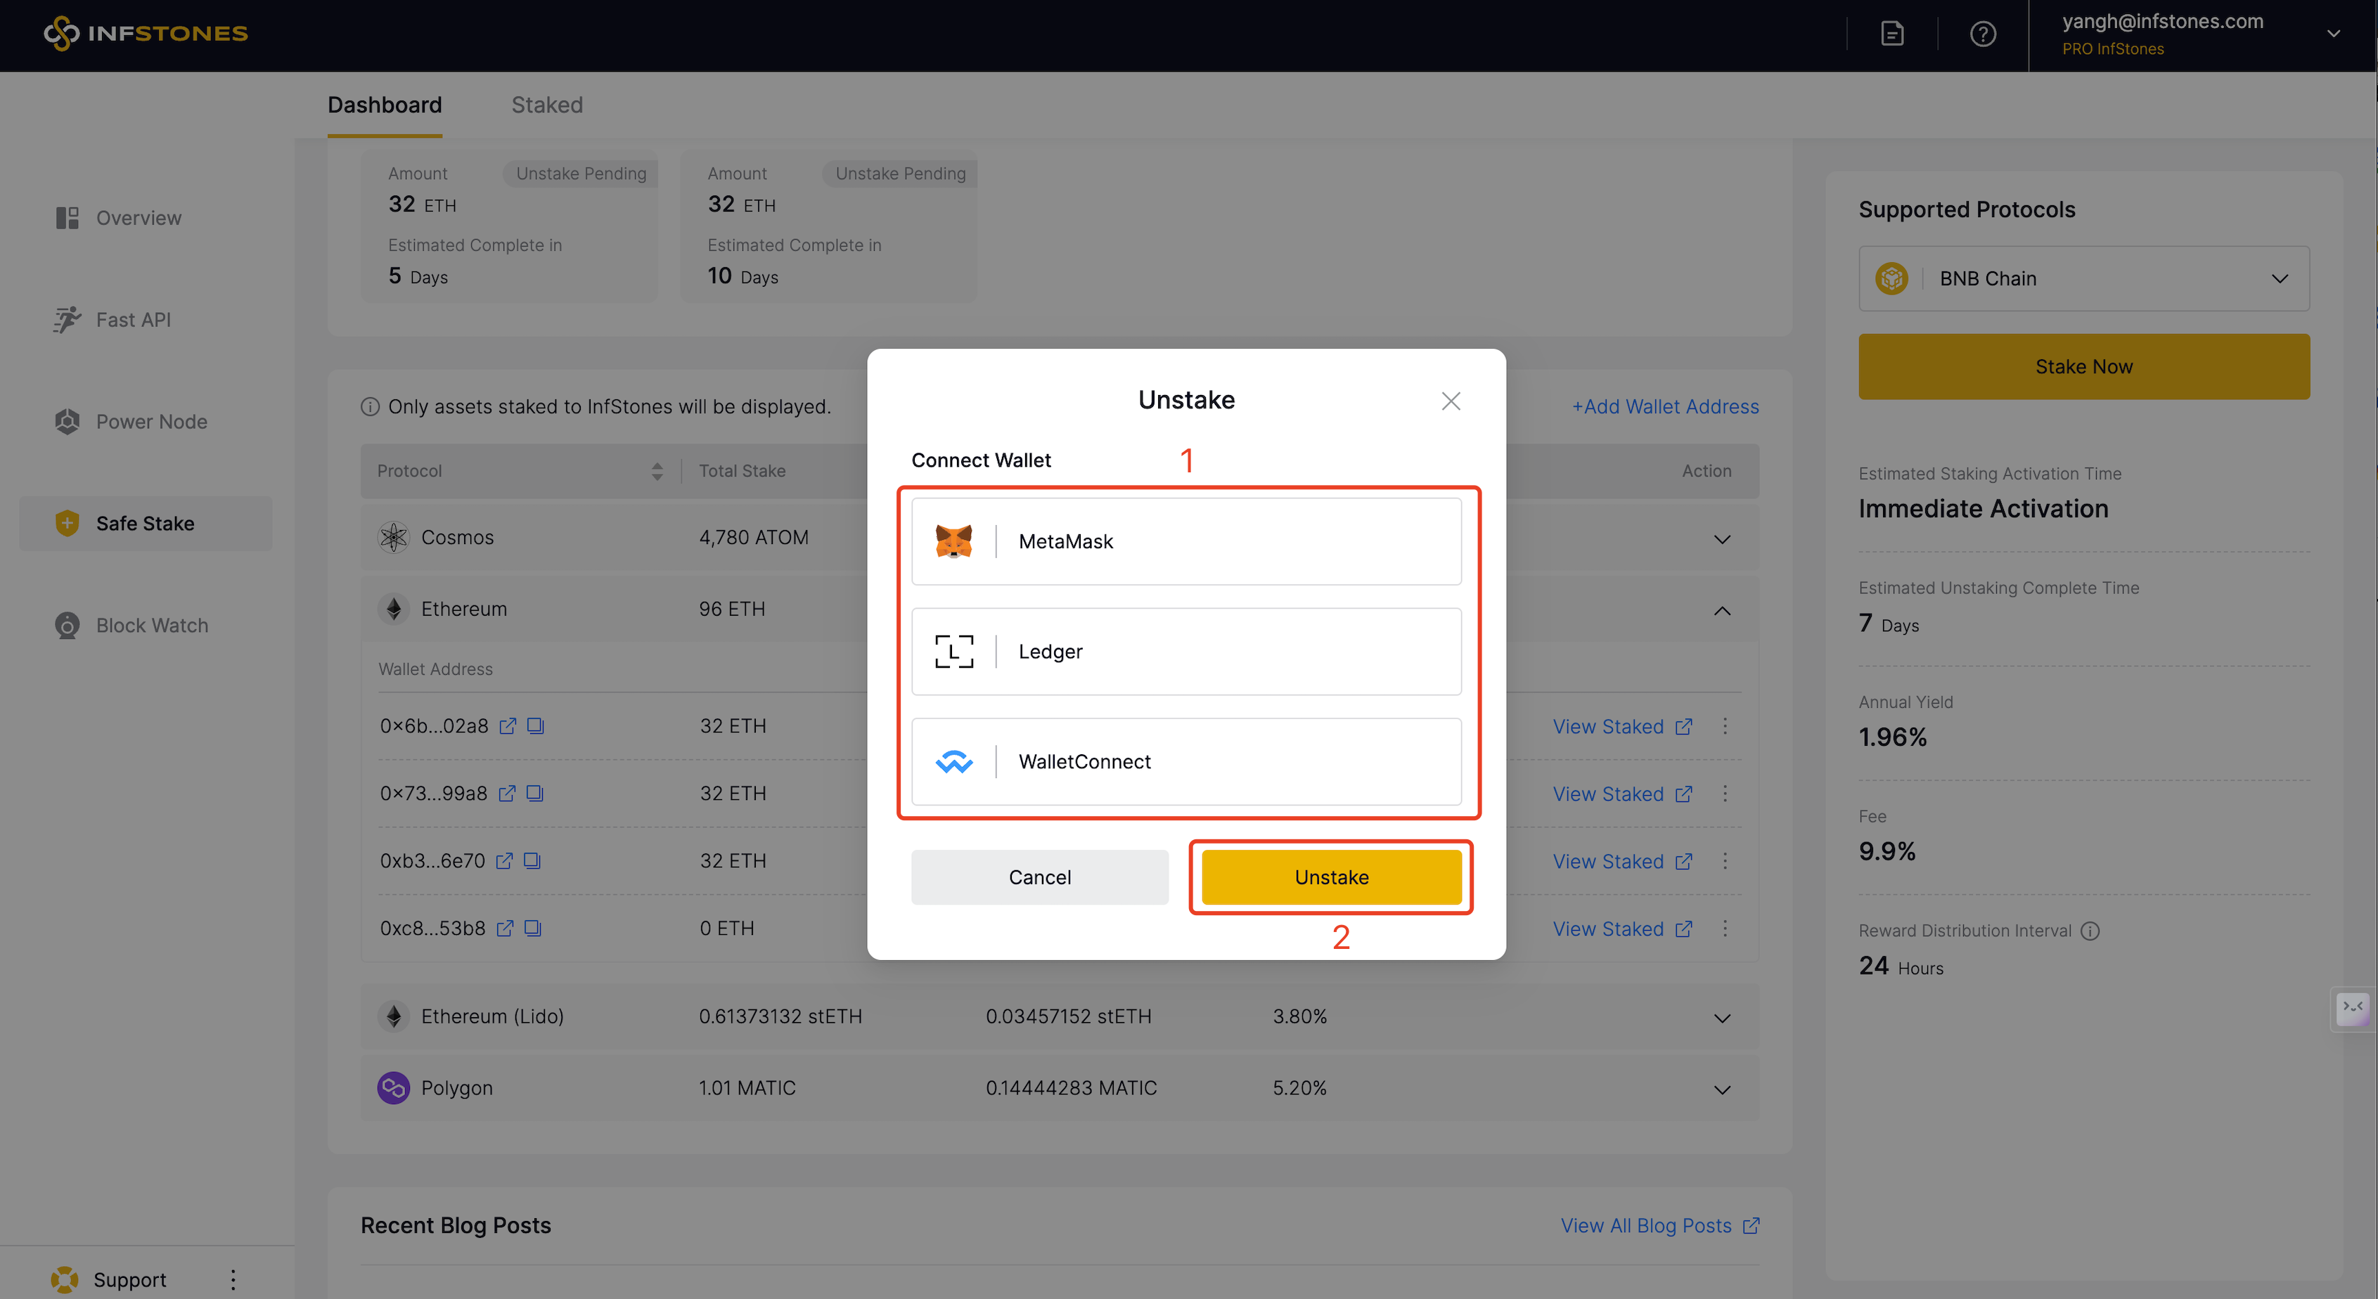Screen dimensions: 2378x1299
Task: Expand the Polygon protocol row
Action: [1722, 1090]
